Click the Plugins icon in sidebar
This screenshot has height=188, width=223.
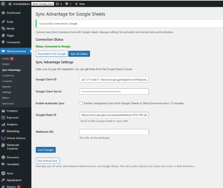point(3,187)
